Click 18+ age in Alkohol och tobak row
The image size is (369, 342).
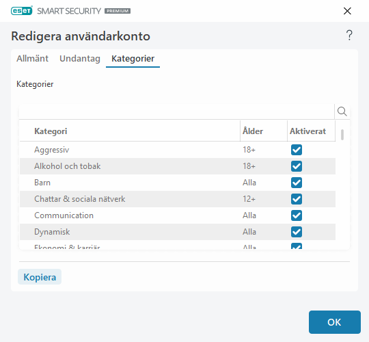[249, 166]
